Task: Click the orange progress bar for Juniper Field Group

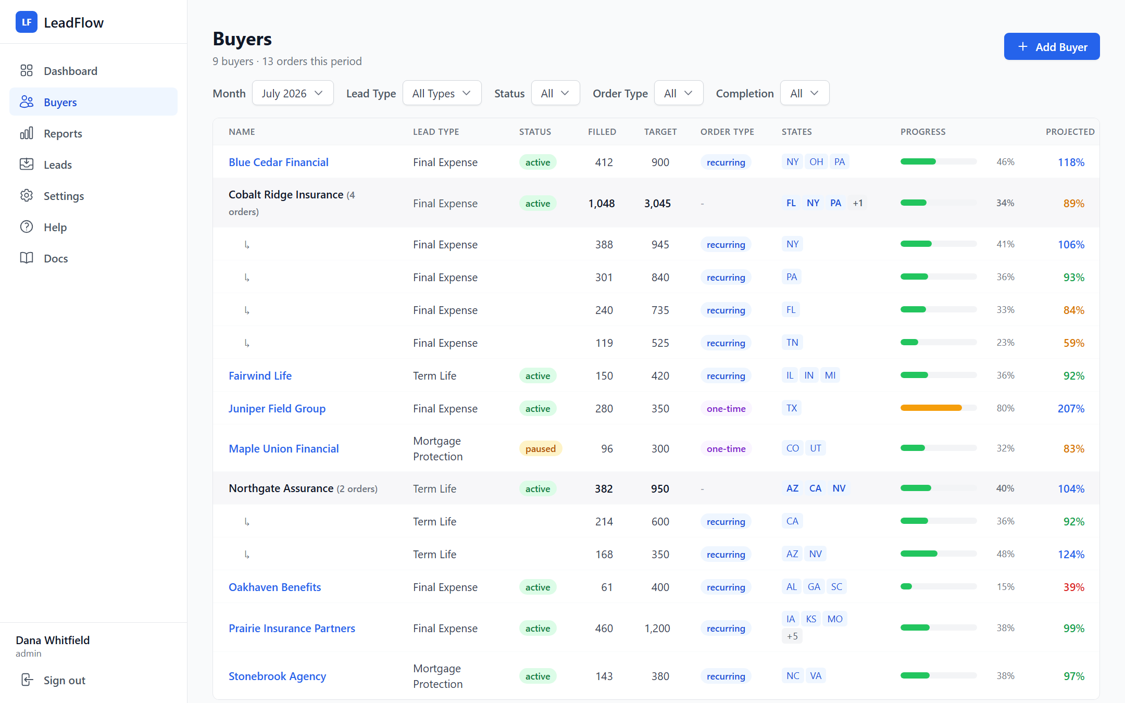Action: [939, 408]
